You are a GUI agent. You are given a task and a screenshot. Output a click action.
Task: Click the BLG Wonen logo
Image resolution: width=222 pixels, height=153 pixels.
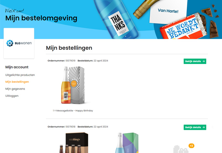click(19, 43)
